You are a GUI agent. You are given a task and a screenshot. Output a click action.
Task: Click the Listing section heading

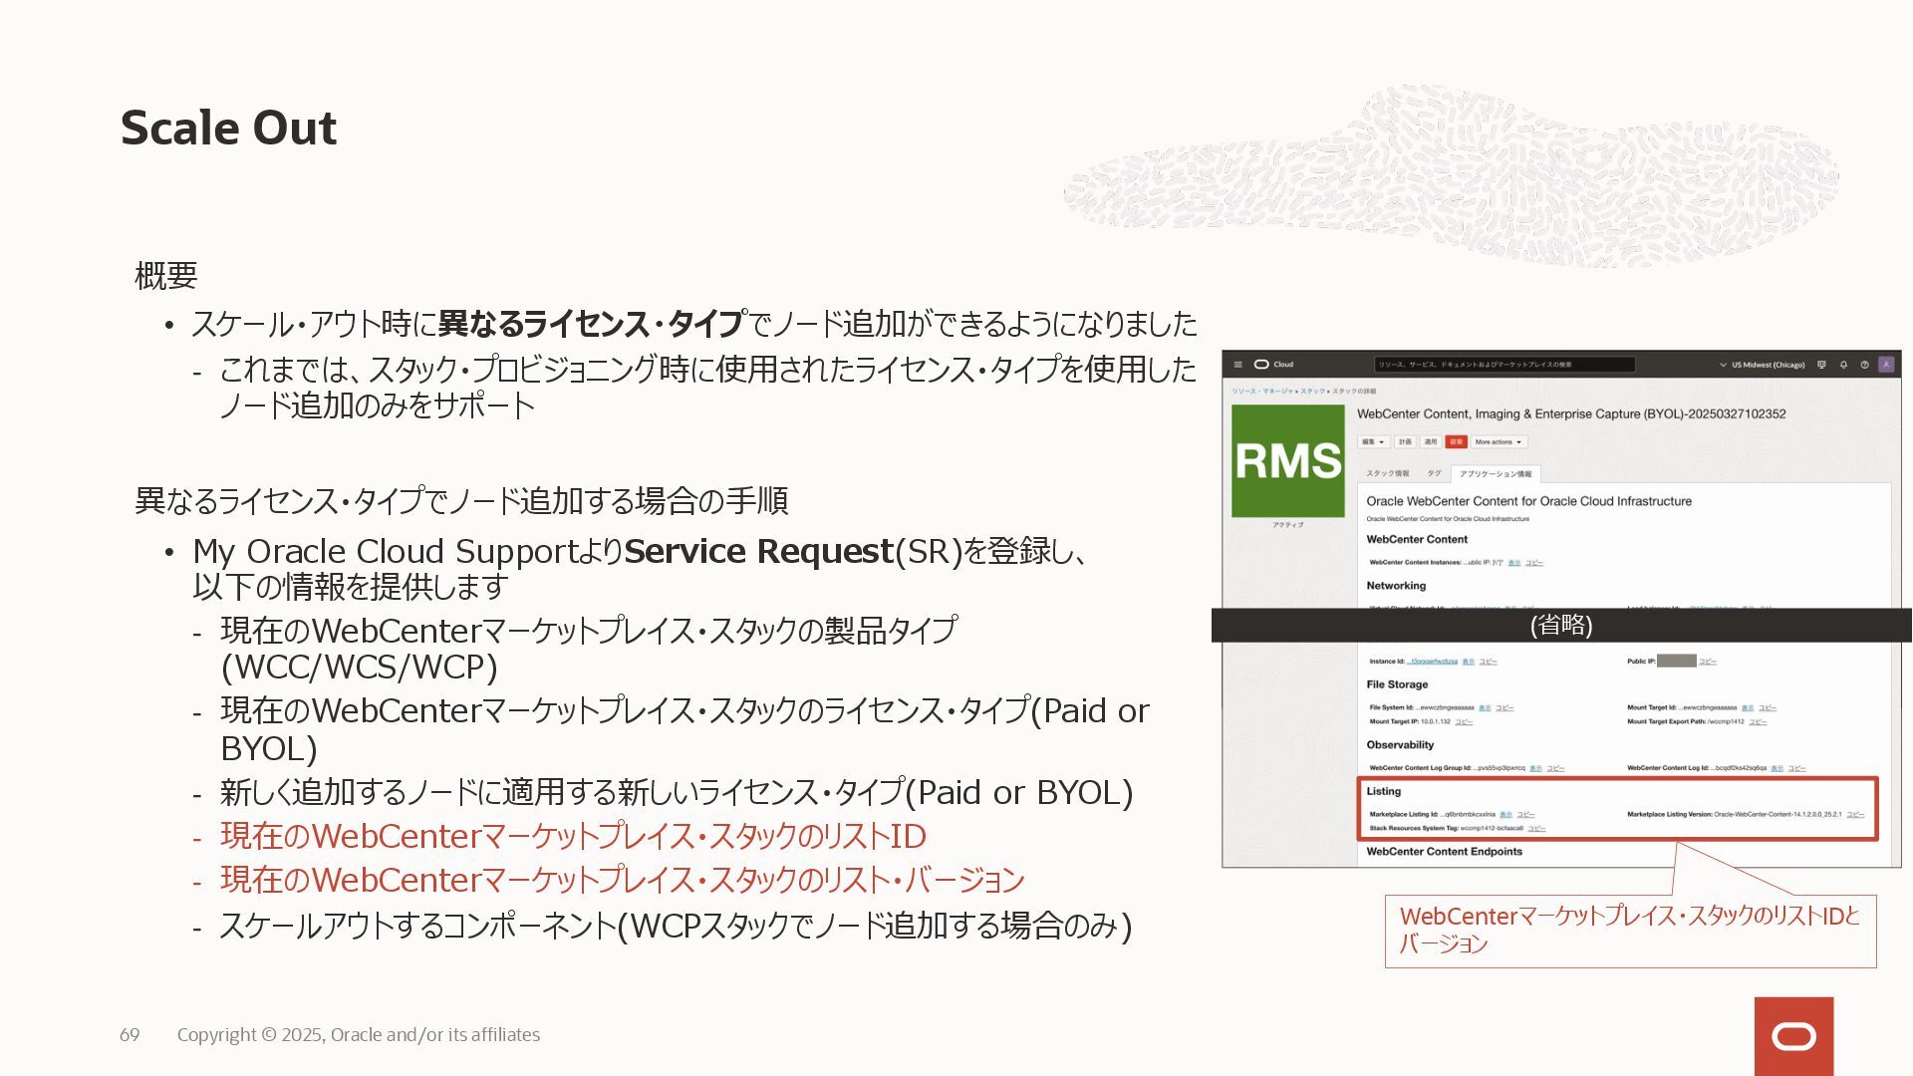1383,791
